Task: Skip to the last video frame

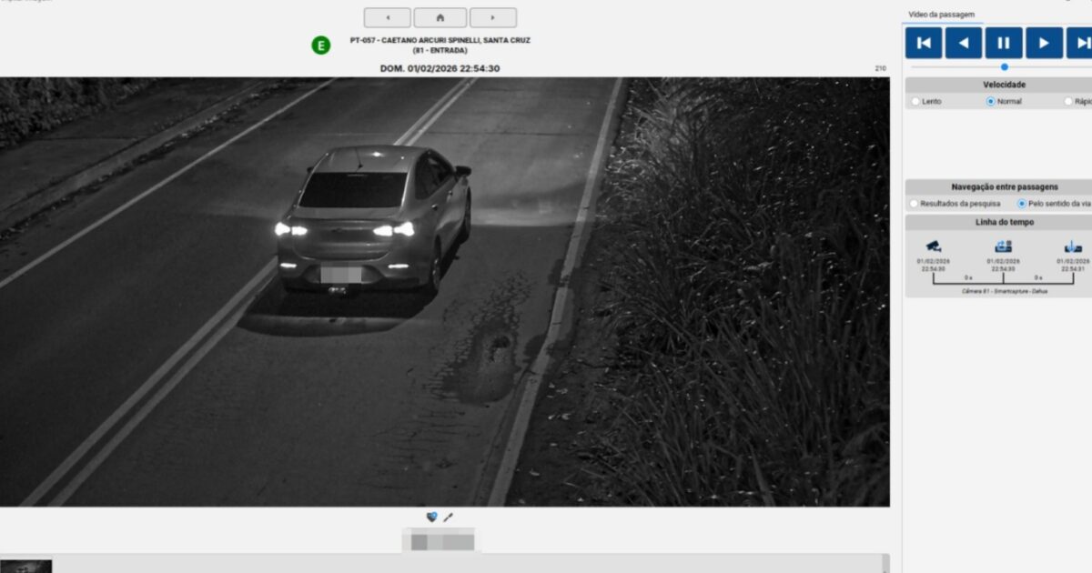Action: [1080, 43]
